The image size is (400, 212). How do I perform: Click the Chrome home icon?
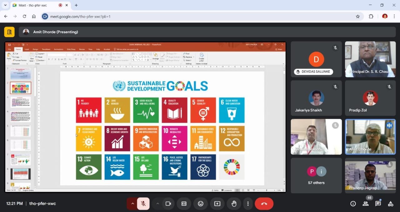click(34, 17)
